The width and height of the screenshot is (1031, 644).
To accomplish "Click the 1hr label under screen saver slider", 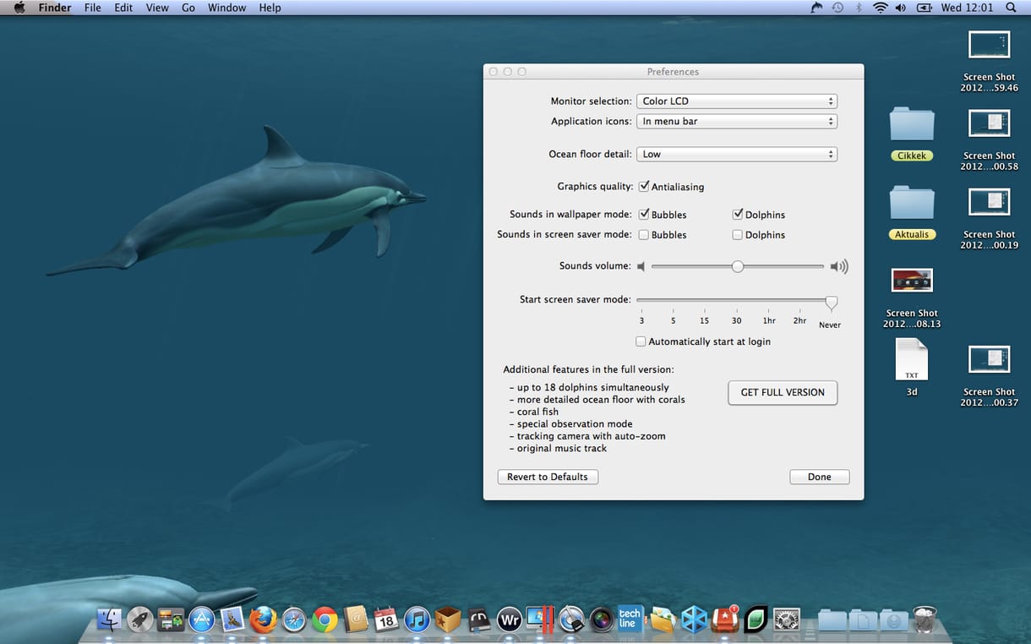I will (x=769, y=321).
